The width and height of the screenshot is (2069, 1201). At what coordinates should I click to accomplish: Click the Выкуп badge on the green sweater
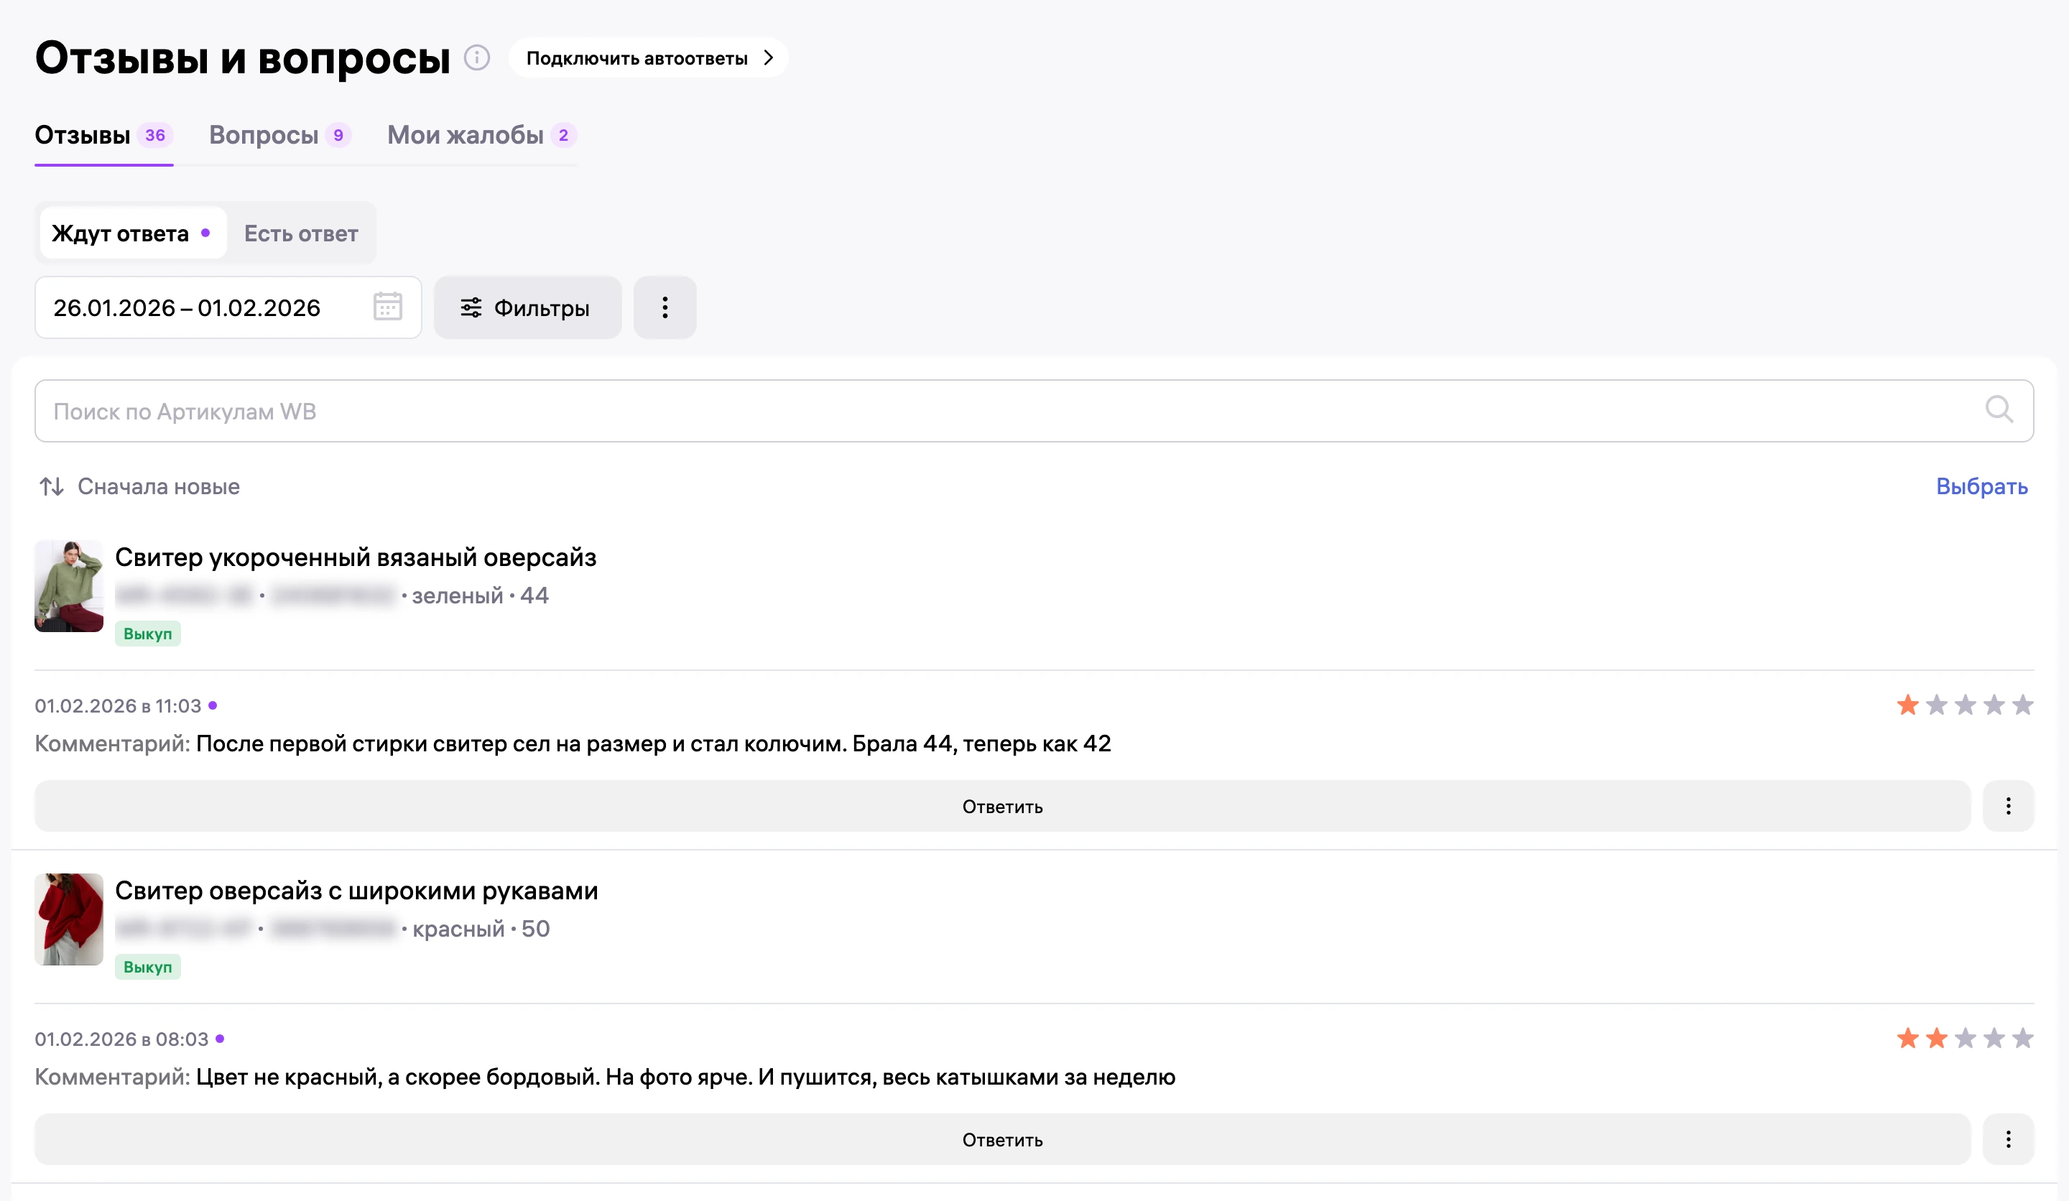pos(148,634)
